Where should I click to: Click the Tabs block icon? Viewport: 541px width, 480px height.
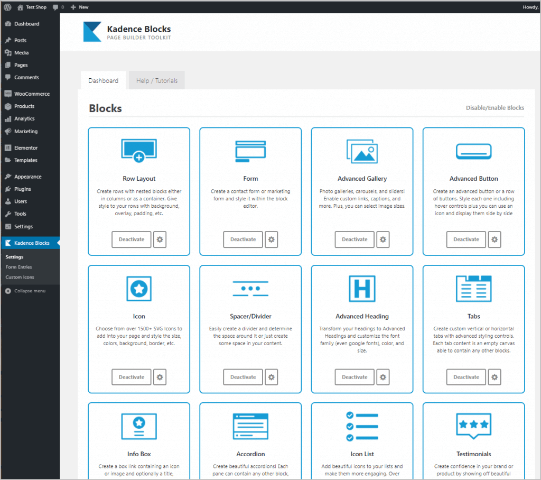[x=473, y=289]
